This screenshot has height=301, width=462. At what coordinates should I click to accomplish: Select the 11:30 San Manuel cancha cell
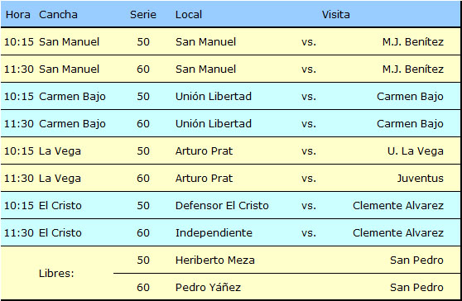[69, 69]
